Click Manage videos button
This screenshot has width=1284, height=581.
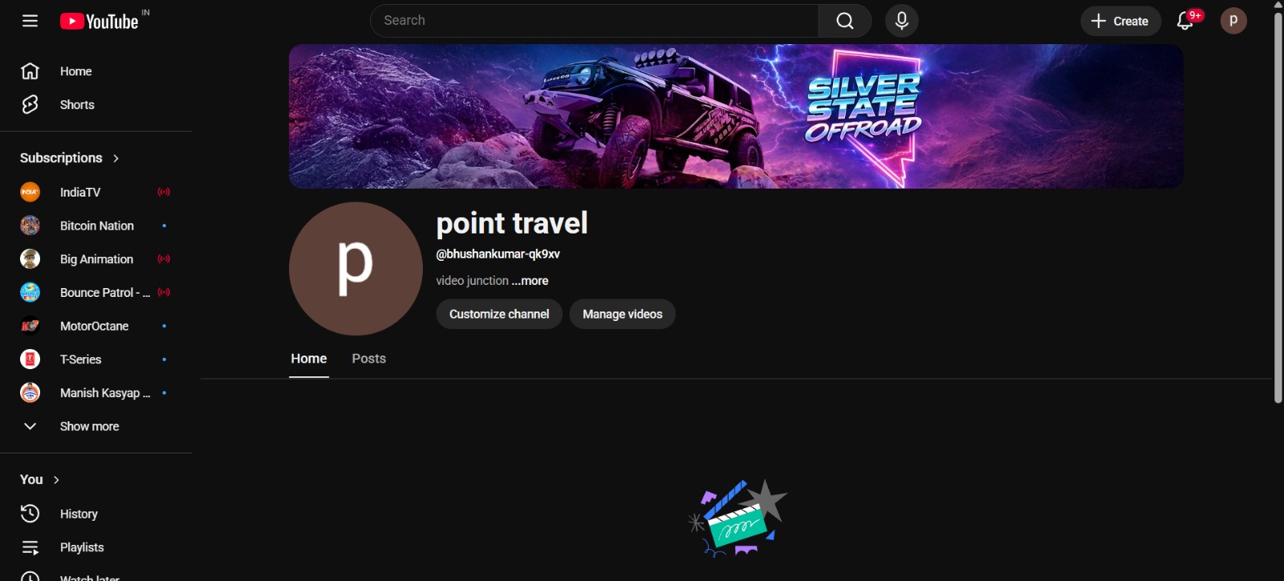(623, 314)
